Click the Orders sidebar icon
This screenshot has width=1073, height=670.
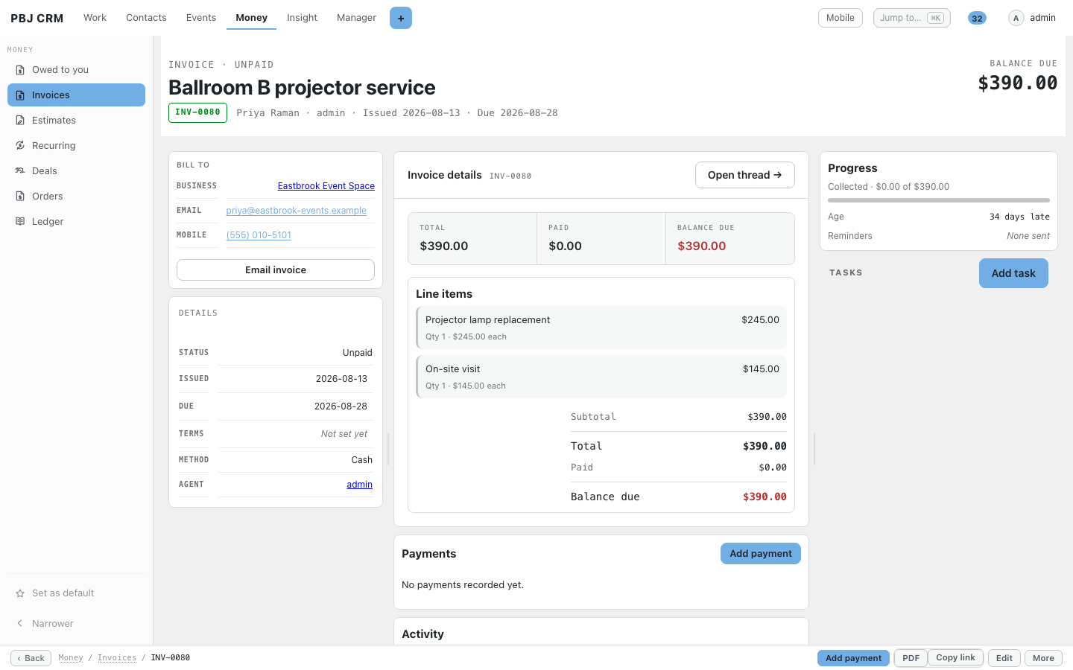(x=20, y=197)
